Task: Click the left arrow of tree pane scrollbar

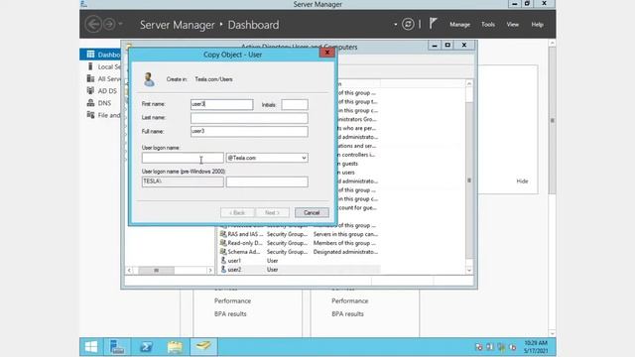Action: tap(129, 270)
